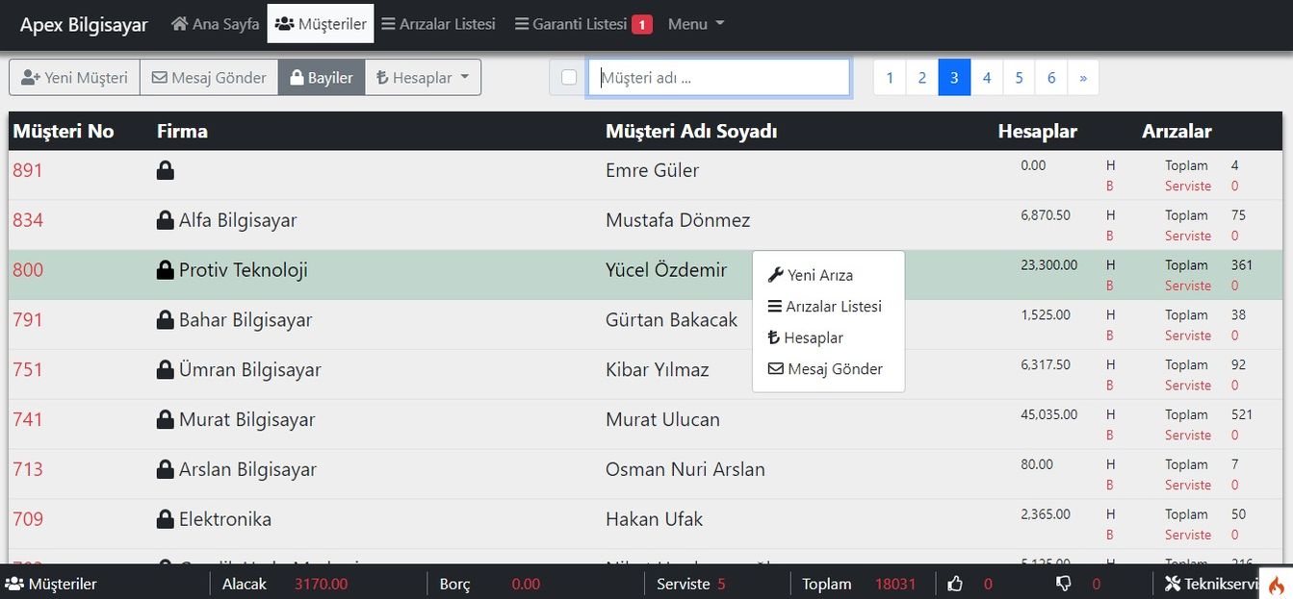The height and width of the screenshot is (599, 1293).
Task: Toggle the Bayiler filter button
Action: (x=322, y=78)
